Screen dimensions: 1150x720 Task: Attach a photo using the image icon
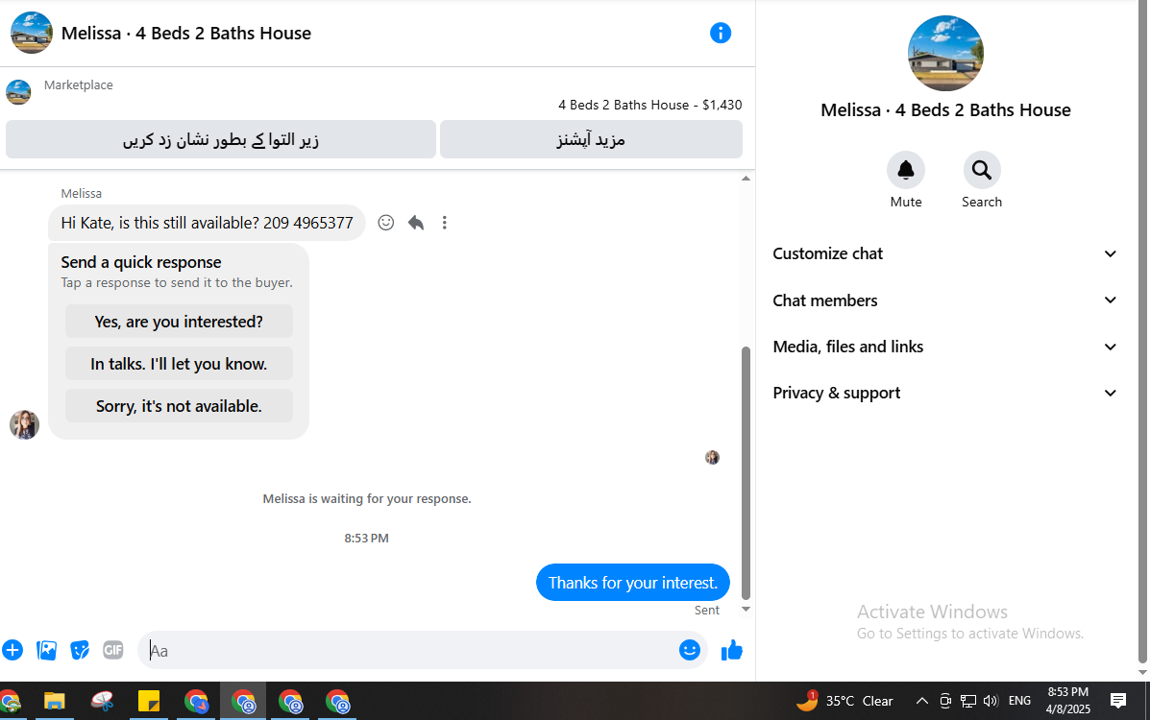click(x=46, y=650)
